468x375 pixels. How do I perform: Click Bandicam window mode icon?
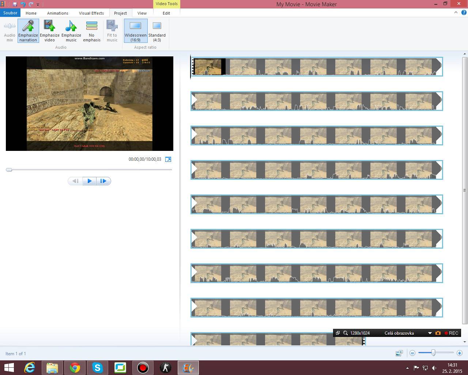coord(338,333)
